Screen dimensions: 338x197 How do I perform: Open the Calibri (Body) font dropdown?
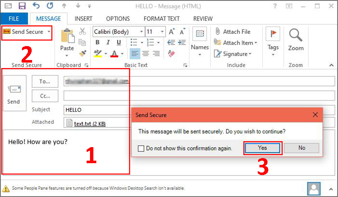pyautogui.click(x=141, y=32)
